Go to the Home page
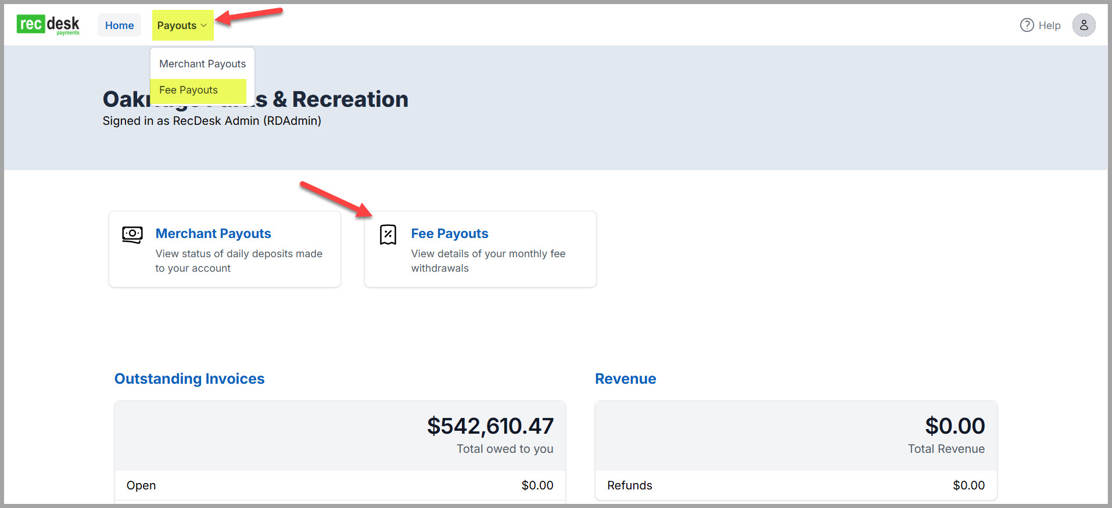Viewport: 1112px width, 508px height. [119, 26]
